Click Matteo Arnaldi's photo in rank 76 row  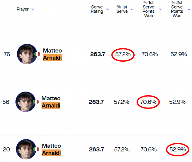pos(27,54)
